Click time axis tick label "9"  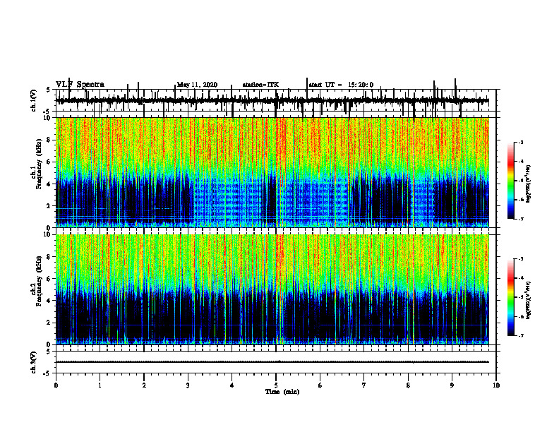(x=452, y=385)
